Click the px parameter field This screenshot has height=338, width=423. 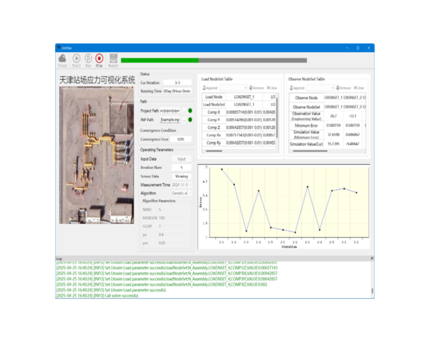click(174, 235)
